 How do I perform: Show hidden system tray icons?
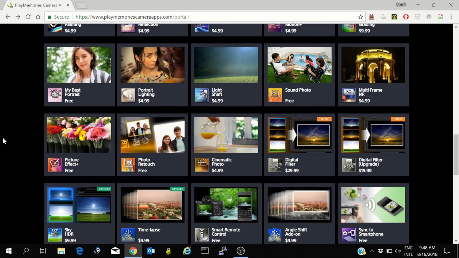[x=372, y=251]
